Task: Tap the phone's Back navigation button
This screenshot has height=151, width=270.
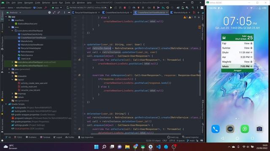Action: [x=223, y=138]
